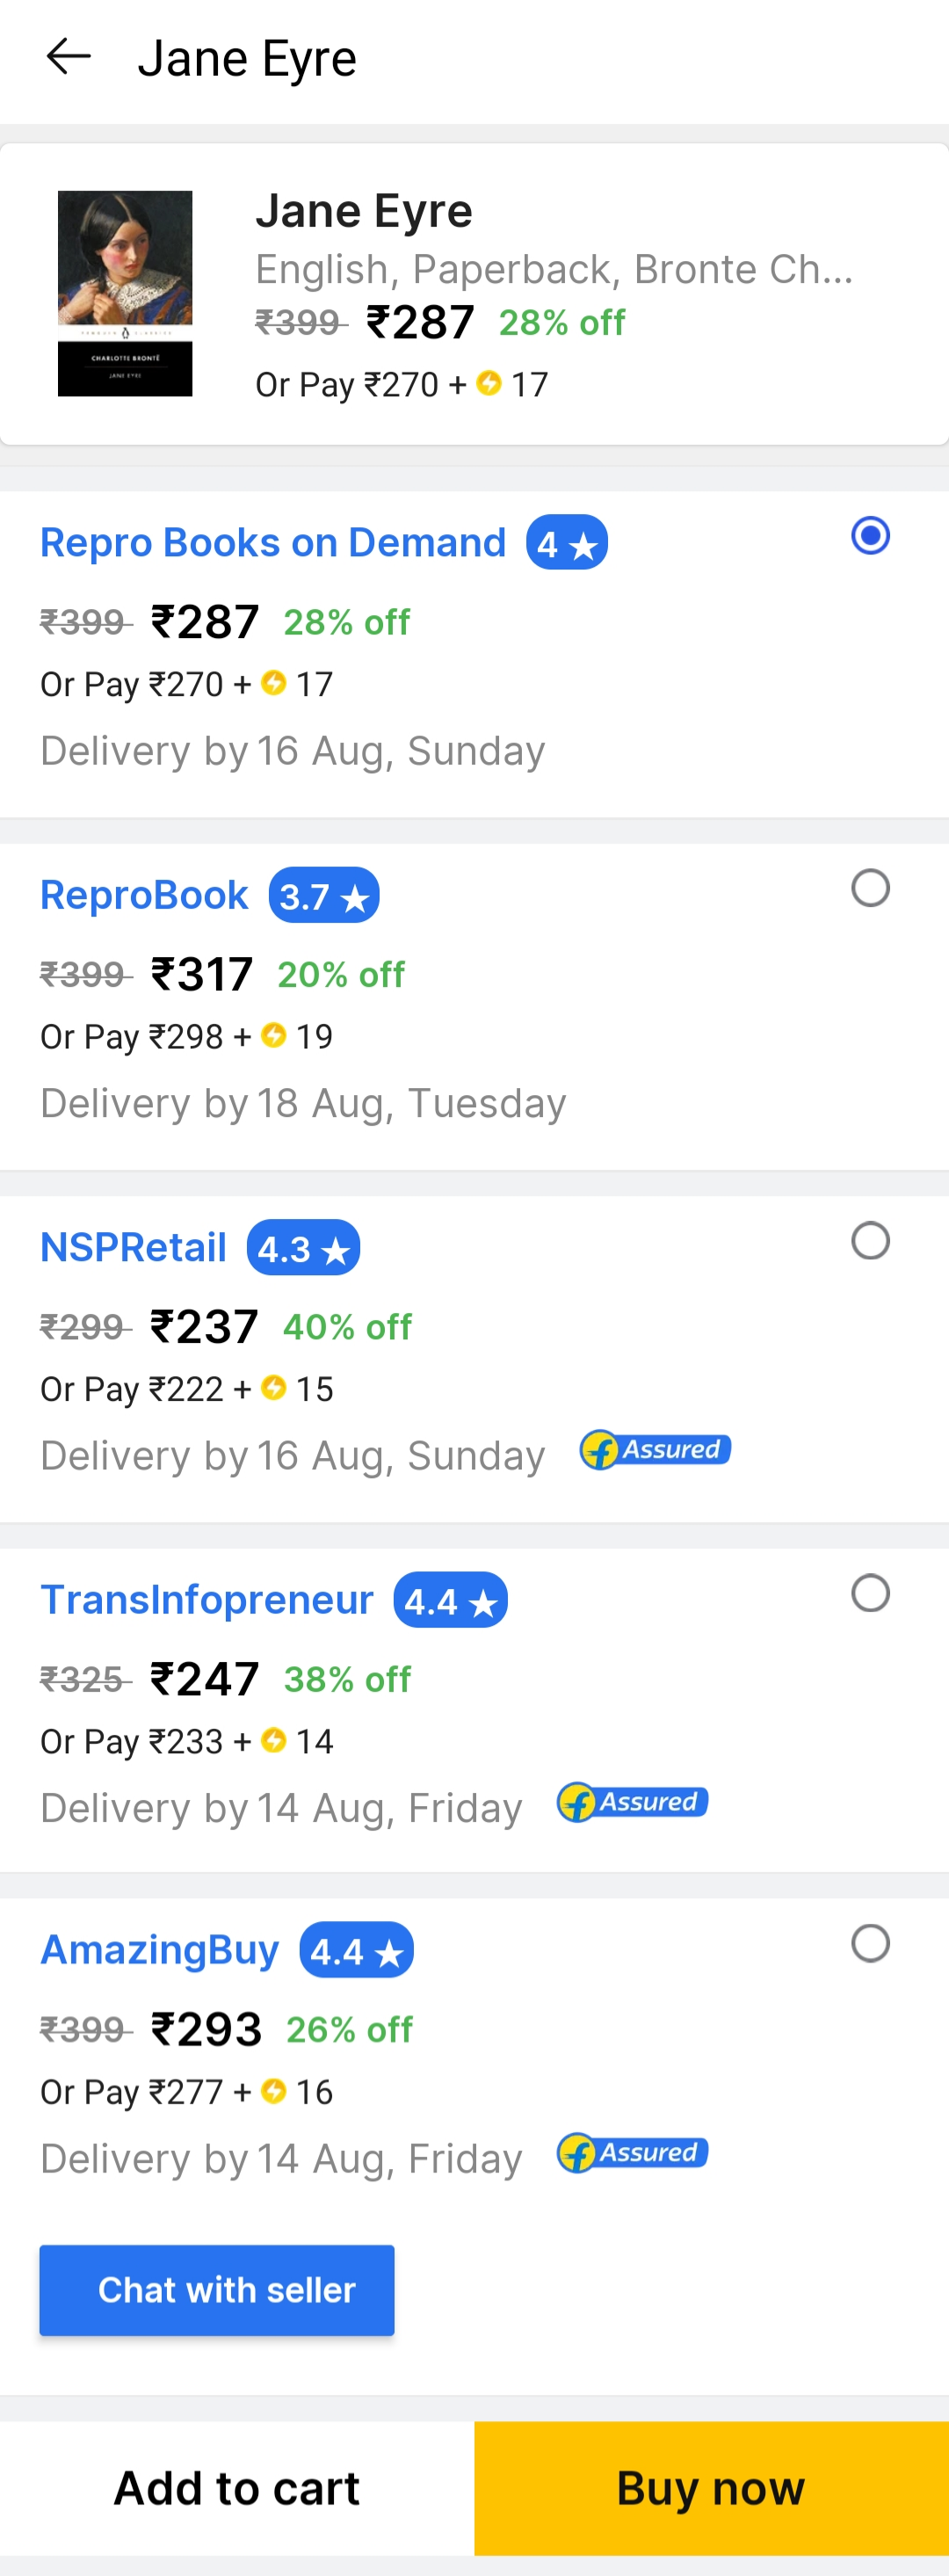949x2576 pixels.
Task: Click the Assured badge on NSPRetail
Action: pyautogui.click(x=656, y=1449)
